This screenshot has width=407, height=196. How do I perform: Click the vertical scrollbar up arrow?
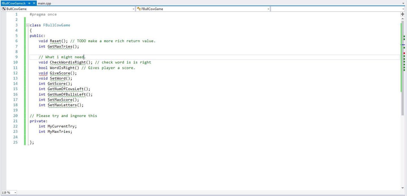(403, 18)
